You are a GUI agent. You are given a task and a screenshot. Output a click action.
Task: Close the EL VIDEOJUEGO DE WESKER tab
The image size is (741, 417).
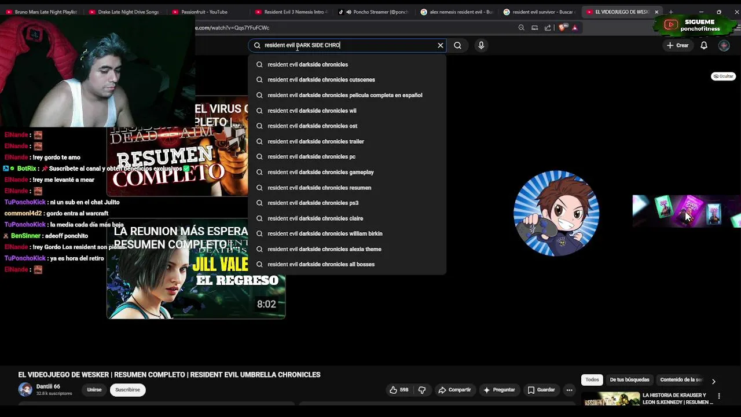pos(656,12)
